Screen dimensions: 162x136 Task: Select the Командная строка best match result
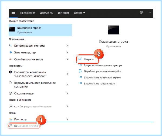point(40,30)
